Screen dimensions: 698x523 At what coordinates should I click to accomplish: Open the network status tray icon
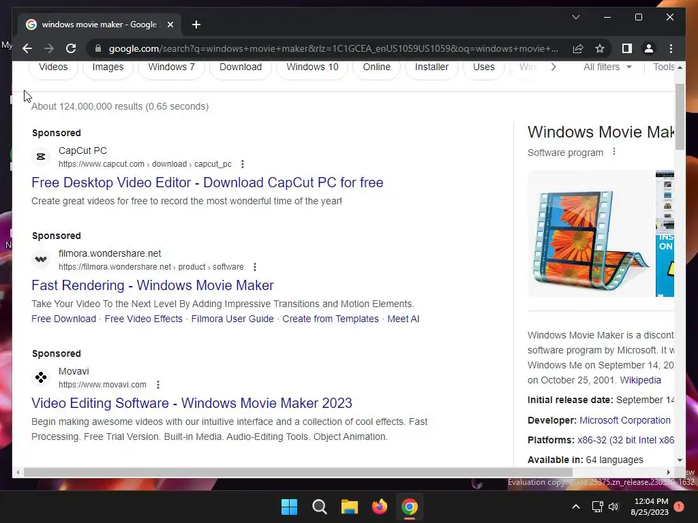click(x=597, y=507)
